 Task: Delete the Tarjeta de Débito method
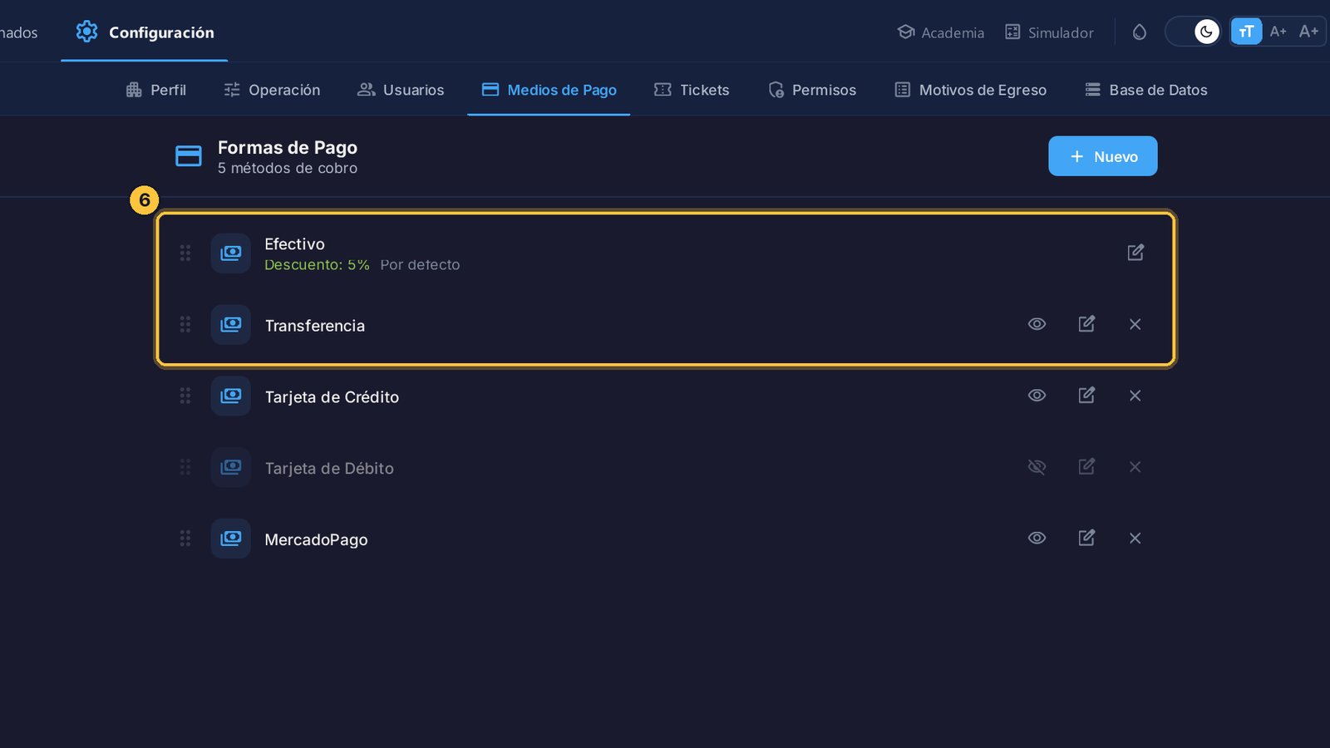(x=1135, y=467)
